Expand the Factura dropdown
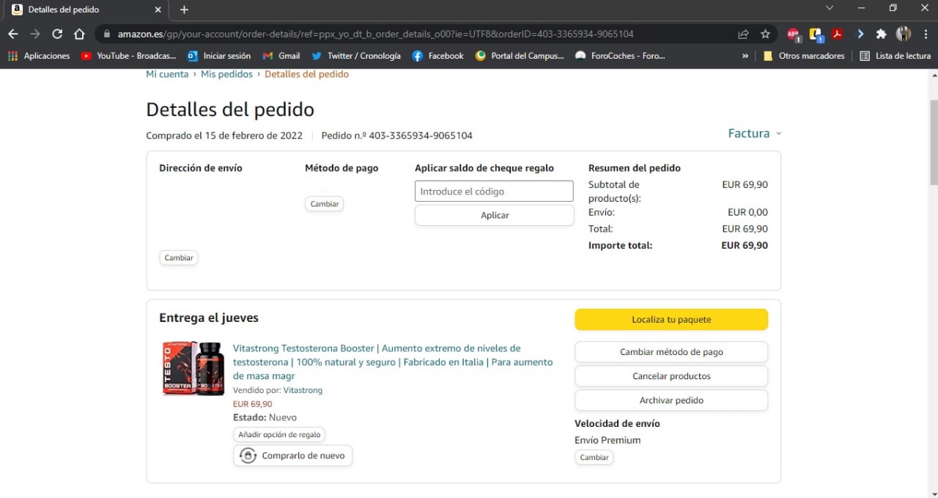Viewport: 938px width, 498px height. (x=754, y=133)
